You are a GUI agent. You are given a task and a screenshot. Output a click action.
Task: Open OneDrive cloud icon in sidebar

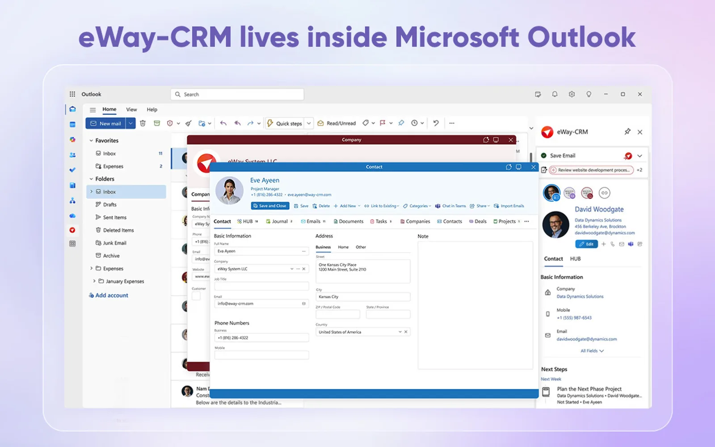pos(72,215)
